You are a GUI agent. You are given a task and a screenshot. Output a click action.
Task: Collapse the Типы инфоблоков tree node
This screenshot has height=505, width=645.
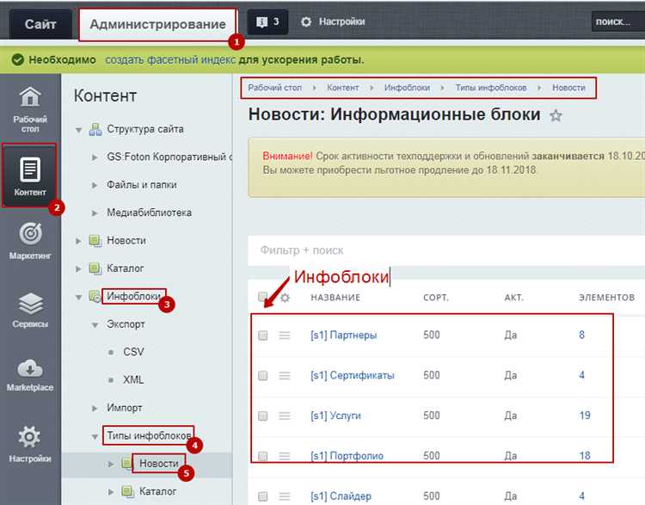pyautogui.click(x=95, y=436)
